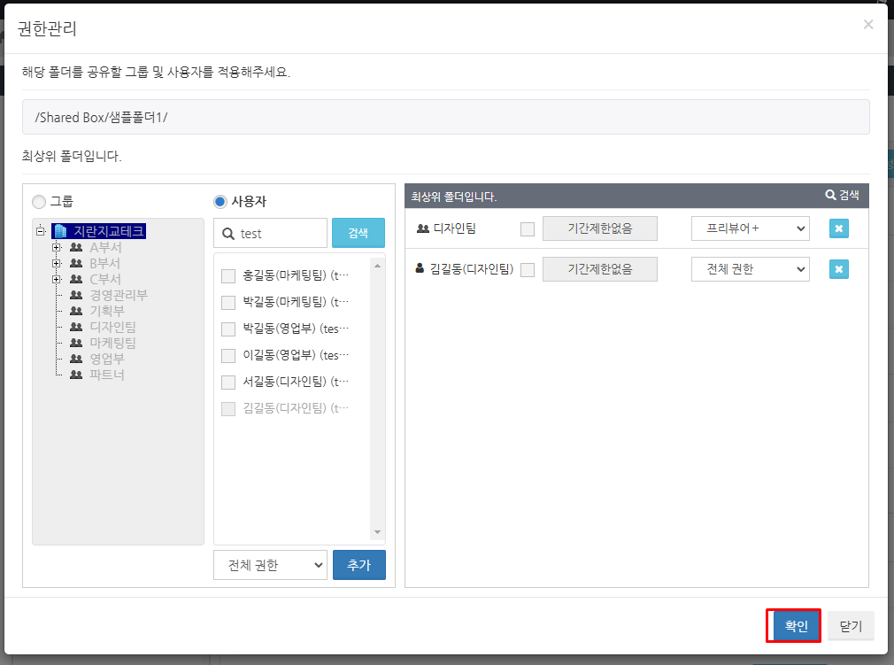Open 김길동's 전체 권한 permission dropdown
The height and width of the screenshot is (665, 894).
(x=750, y=269)
